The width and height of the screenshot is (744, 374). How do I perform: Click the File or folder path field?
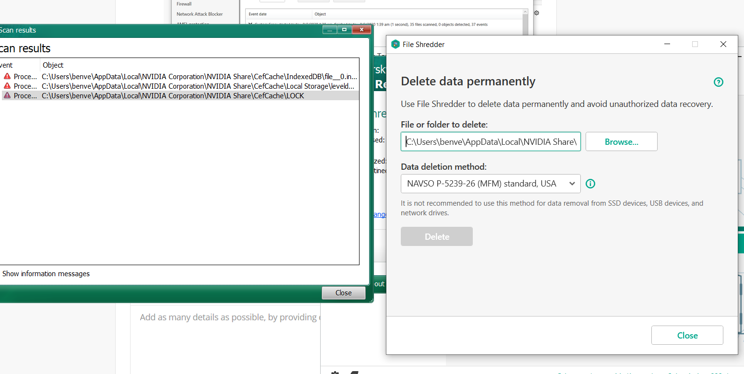490,142
